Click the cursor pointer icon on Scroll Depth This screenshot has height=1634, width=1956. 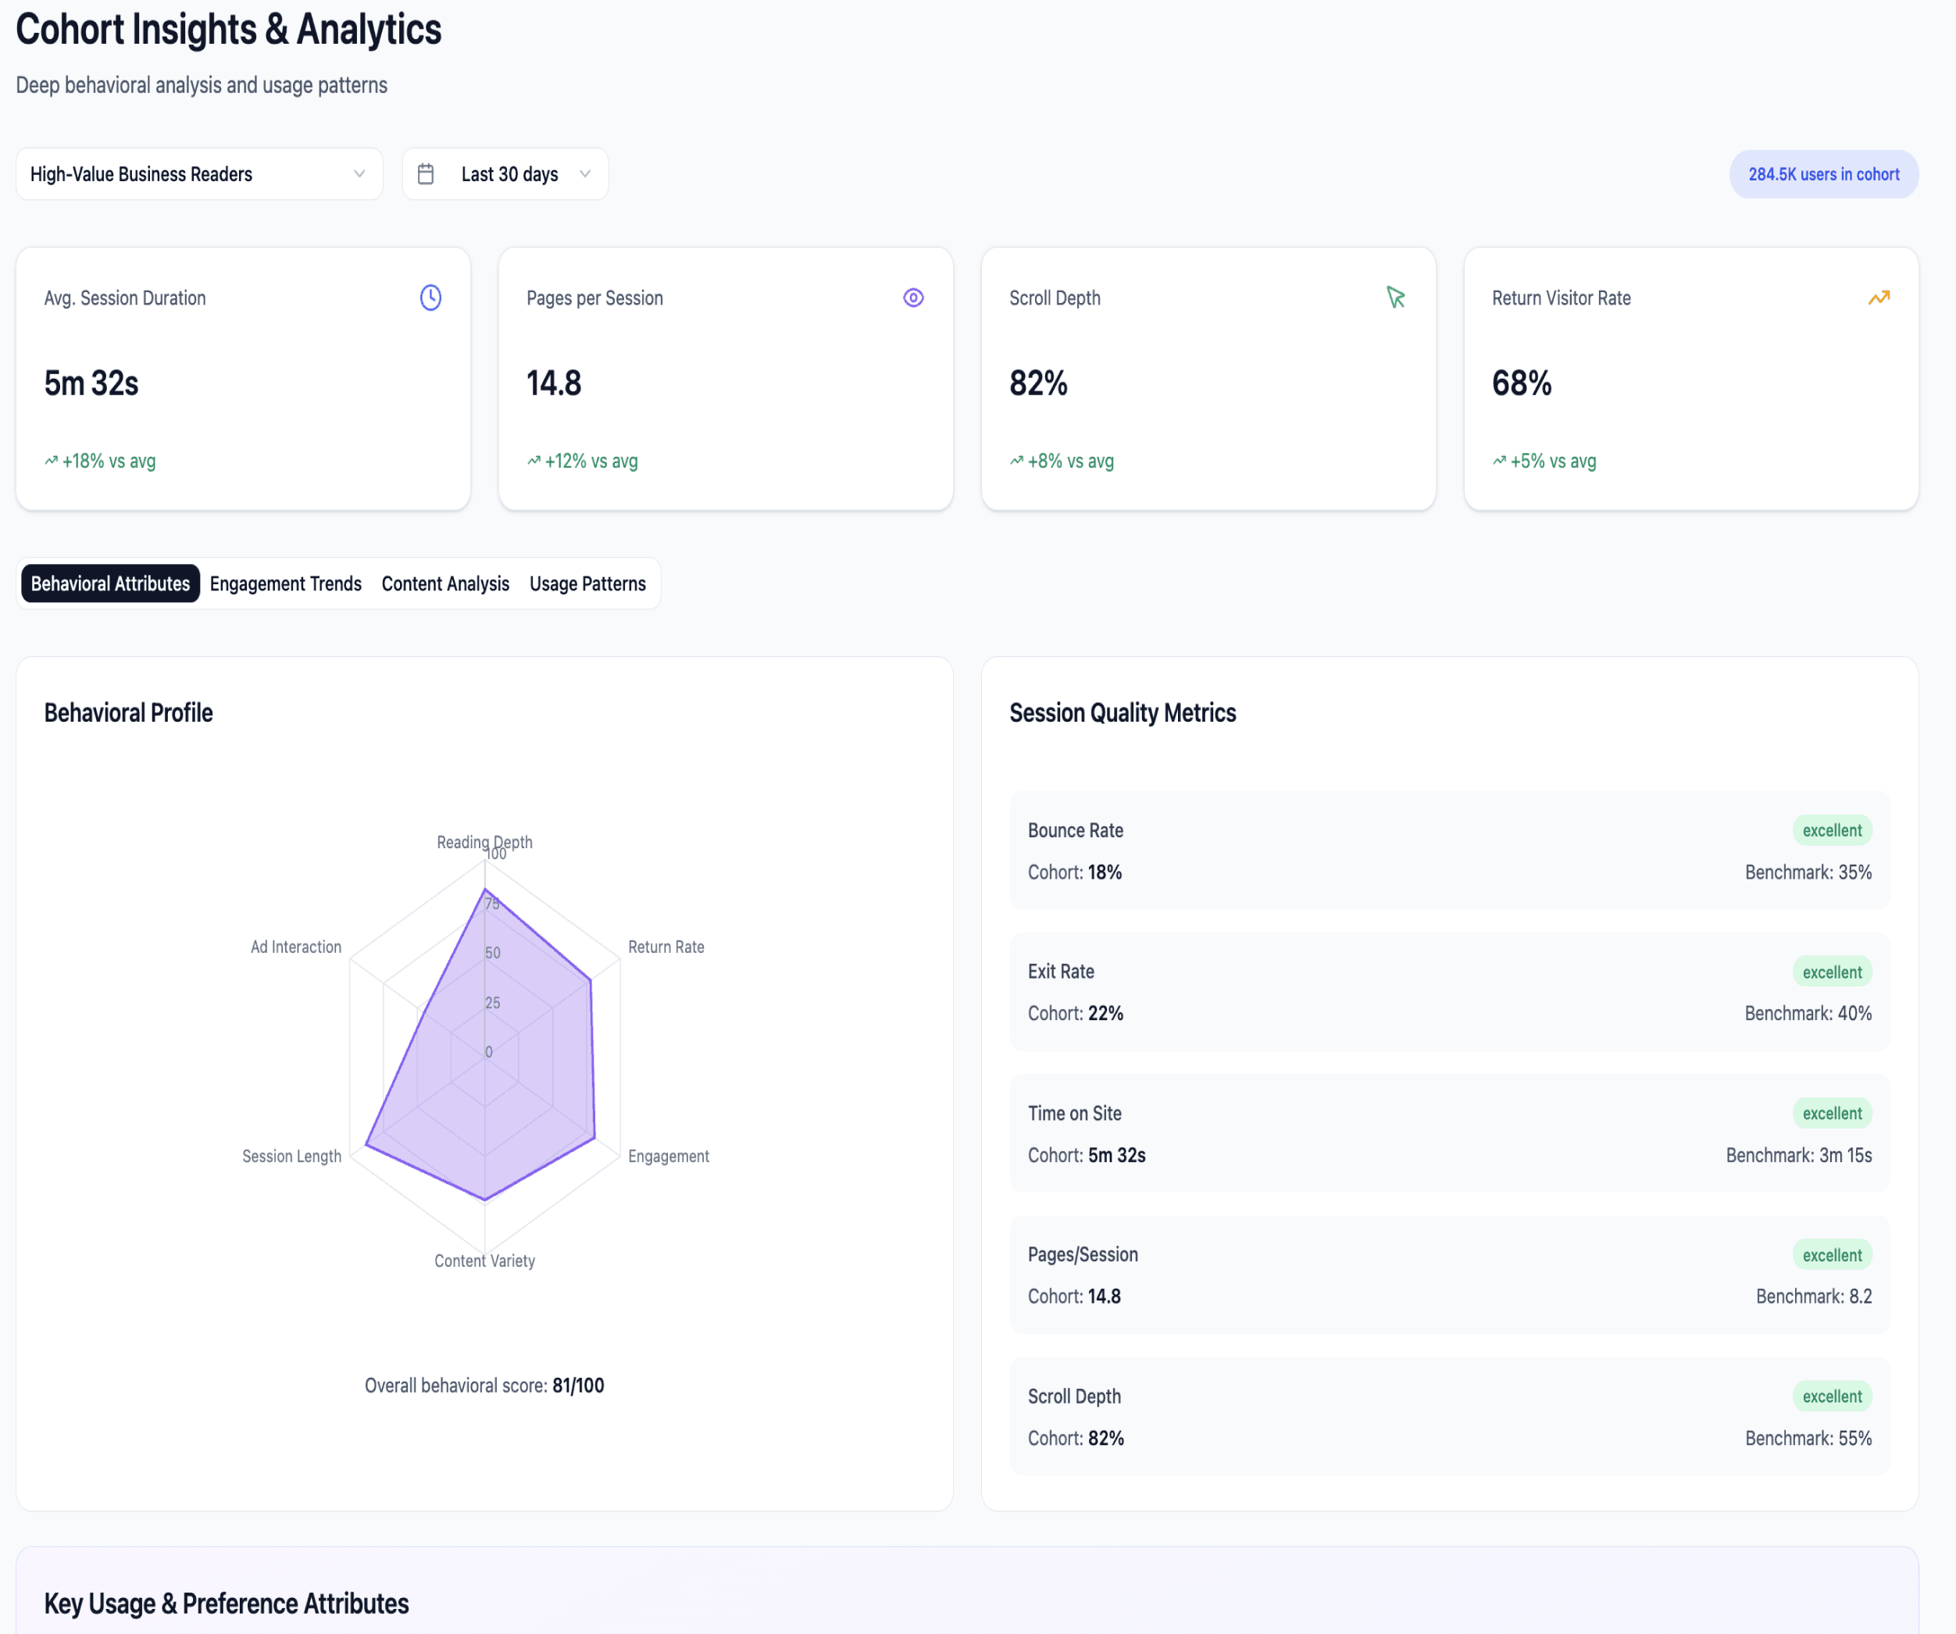pyautogui.click(x=1395, y=297)
